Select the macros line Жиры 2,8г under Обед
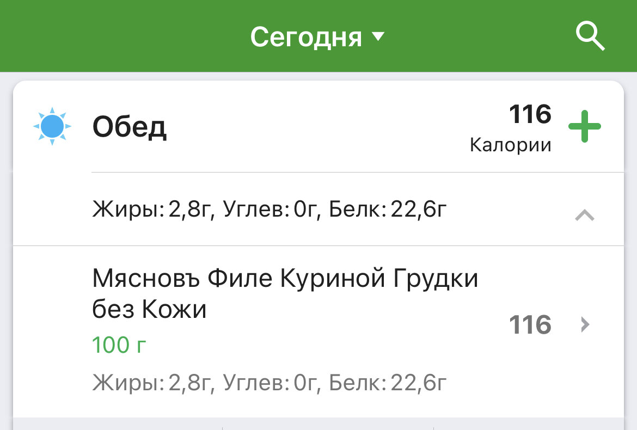This screenshot has width=637, height=430. click(269, 208)
